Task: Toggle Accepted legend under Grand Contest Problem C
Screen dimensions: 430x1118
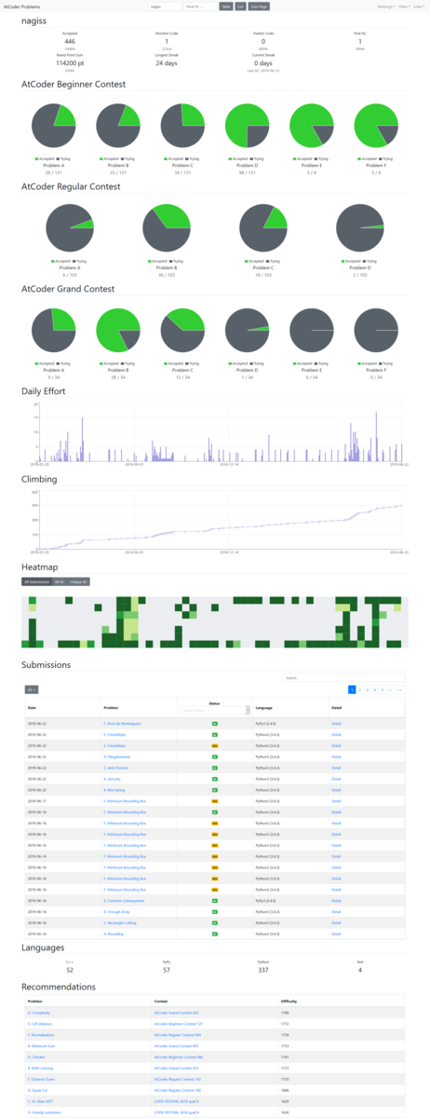Action: pyautogui.click(x=176, y=362)
